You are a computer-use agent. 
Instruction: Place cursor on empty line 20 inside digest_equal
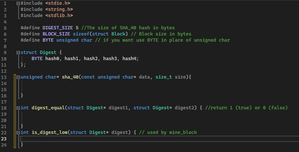pyautogui.click(x=159, y=120)
